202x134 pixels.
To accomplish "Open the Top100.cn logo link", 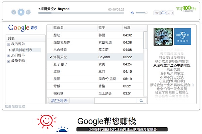I will coord(186,9).
